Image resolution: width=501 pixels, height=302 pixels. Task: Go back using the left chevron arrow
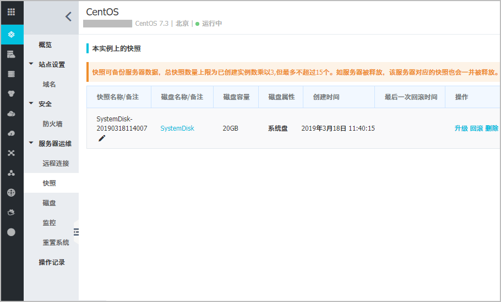[68, 16]
